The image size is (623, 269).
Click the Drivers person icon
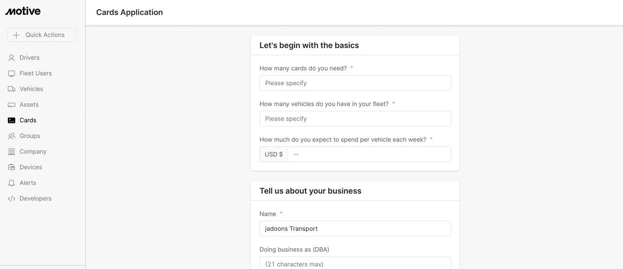click(x=12, y=58)
